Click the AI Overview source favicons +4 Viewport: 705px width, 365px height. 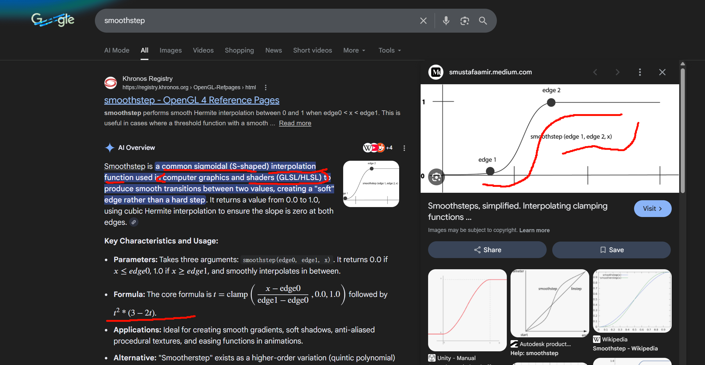[377, 148]
